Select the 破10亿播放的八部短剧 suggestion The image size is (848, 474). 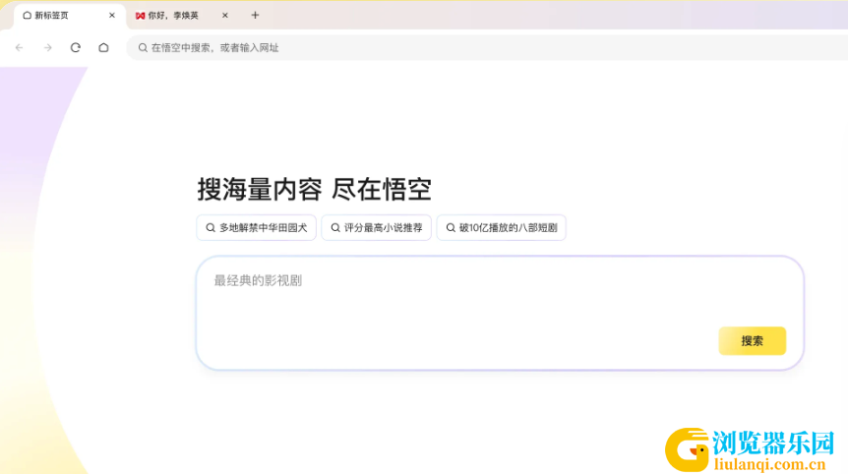point(501,228)
